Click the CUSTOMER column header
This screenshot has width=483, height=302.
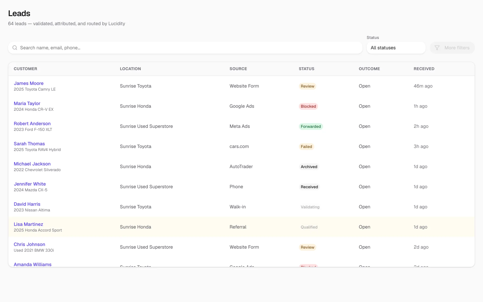pyautogui.click(x=25, y=69)
